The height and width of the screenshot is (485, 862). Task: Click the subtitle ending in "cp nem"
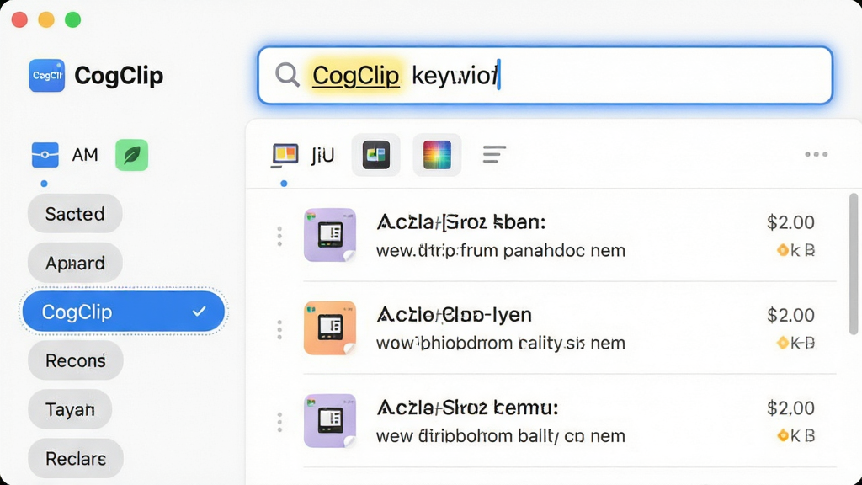pos(501,436)
